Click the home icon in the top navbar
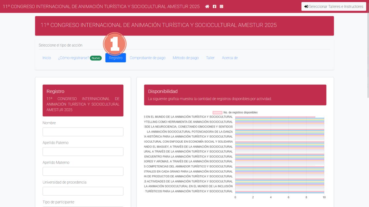The height and width of the screenshot is (207, 369). pos(207,6)
